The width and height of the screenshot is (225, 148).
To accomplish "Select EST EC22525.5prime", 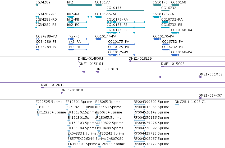I will (49, 102).
